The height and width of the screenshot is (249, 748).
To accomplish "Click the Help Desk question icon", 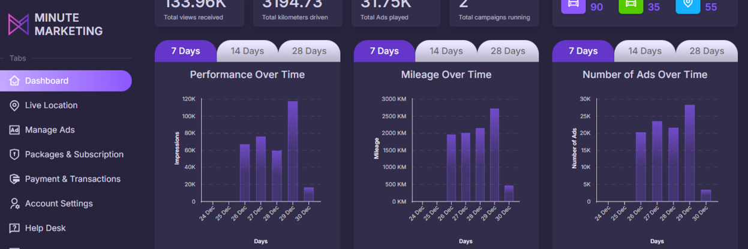I will pos(14,228).
